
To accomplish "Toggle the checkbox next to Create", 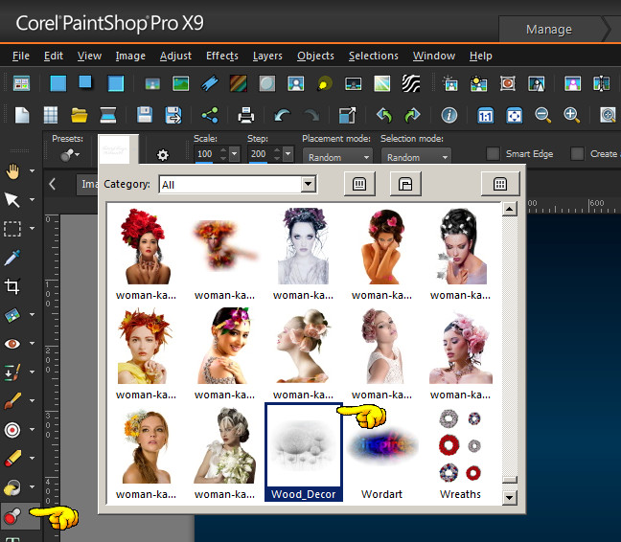I will pyautogui.click(x=577, y=153).
